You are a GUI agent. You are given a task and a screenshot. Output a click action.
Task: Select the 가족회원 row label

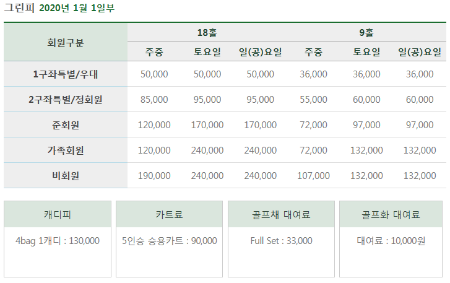[x=66, y=150]
